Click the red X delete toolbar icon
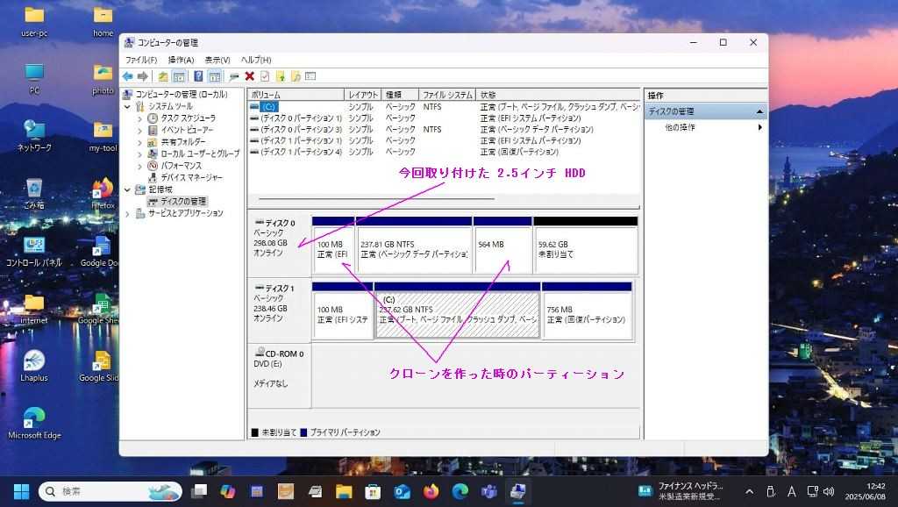Image resolution: width=898 pixels, height=507 pixels. click(250, 76)
